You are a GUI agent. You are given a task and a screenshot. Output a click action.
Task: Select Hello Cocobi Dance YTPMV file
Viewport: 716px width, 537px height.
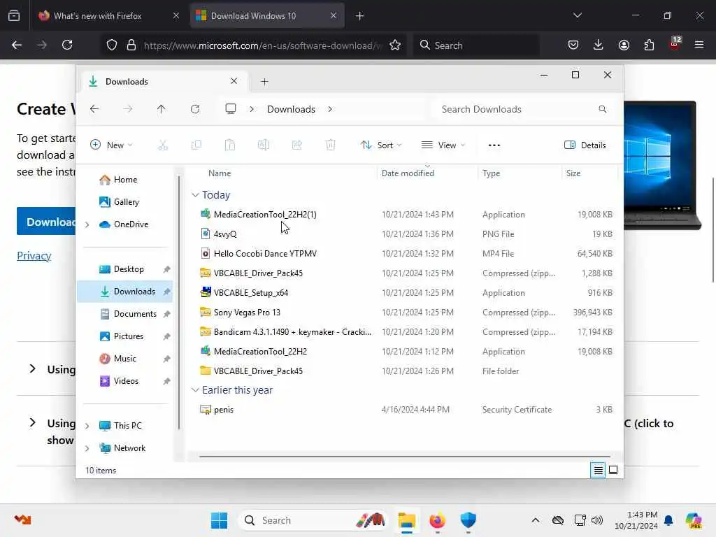[265, 253]
